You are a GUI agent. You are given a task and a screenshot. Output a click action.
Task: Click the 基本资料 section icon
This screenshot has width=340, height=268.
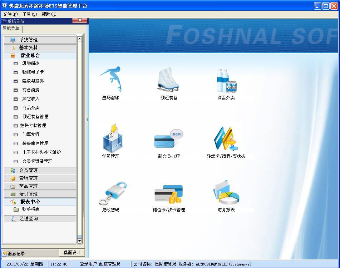[x=13, y=47]
